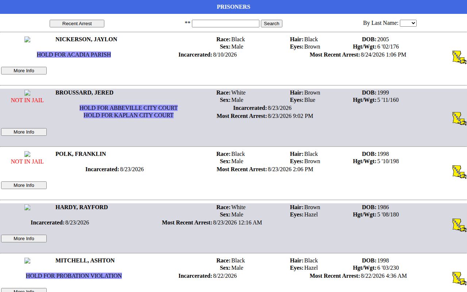Click incarcerated date 8/10/2026
This screenshot has width=467, height=292.
click(225, 55)
